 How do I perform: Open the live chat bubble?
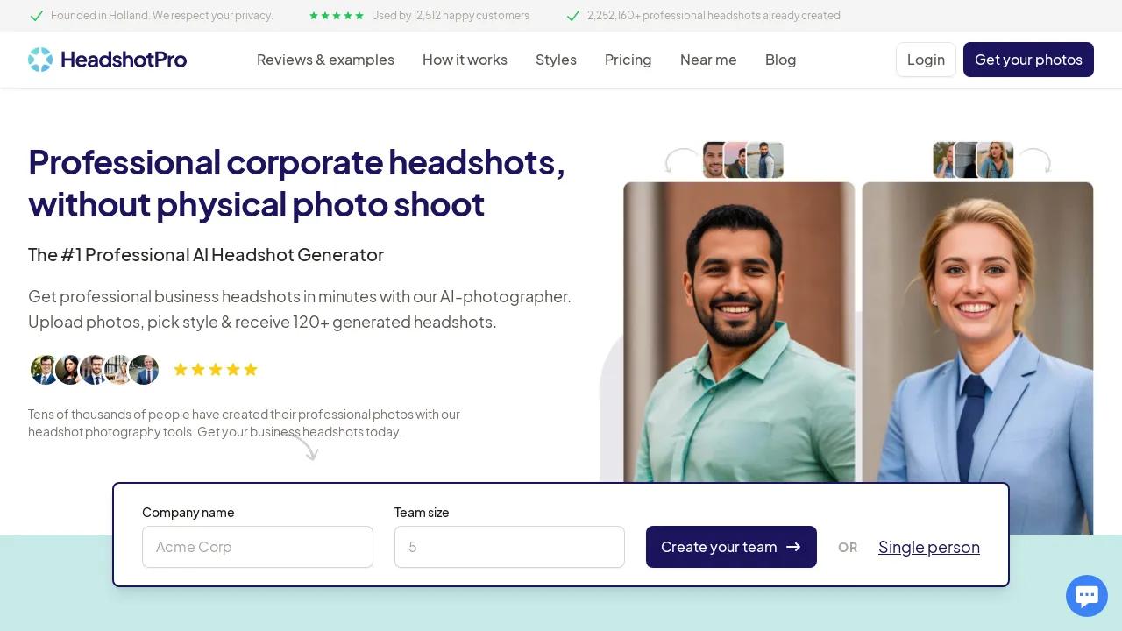tap(1087, 596)
